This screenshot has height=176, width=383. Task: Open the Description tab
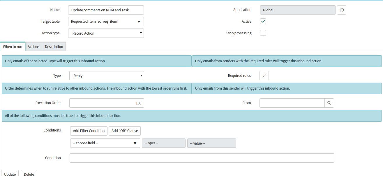[x=54, y=47]
